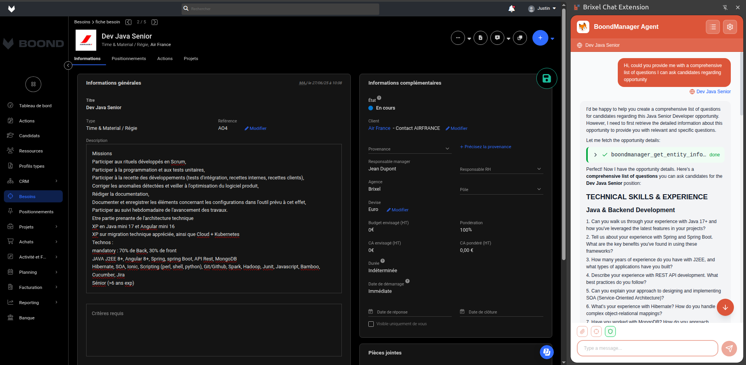Image resolution: width=746 pixels, height=365 pixels.
Task: Open the notifications bell
Action: click(512, 9)
